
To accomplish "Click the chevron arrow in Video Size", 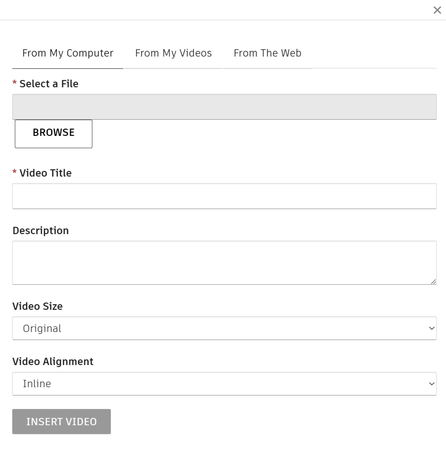I will [x=432, y=328].
